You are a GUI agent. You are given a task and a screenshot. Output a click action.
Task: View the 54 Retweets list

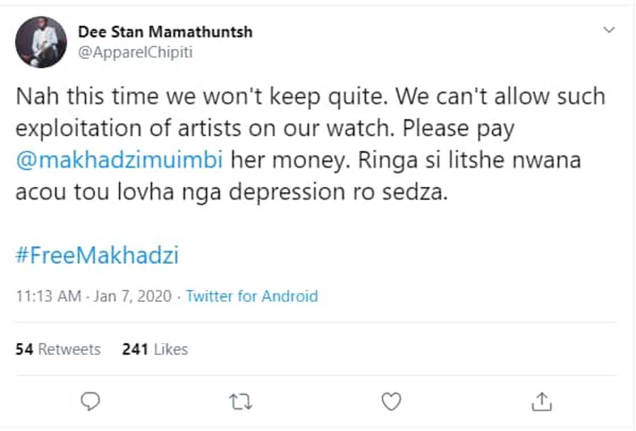[x=58, y=349]
